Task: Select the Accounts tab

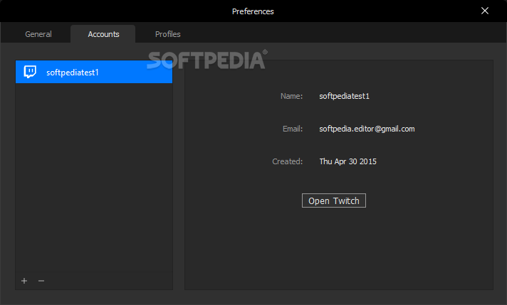Action: 103,34
